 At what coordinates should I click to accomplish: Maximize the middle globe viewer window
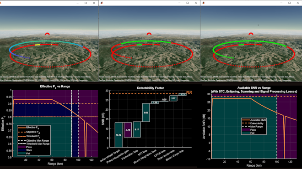(x=188, y=3)
